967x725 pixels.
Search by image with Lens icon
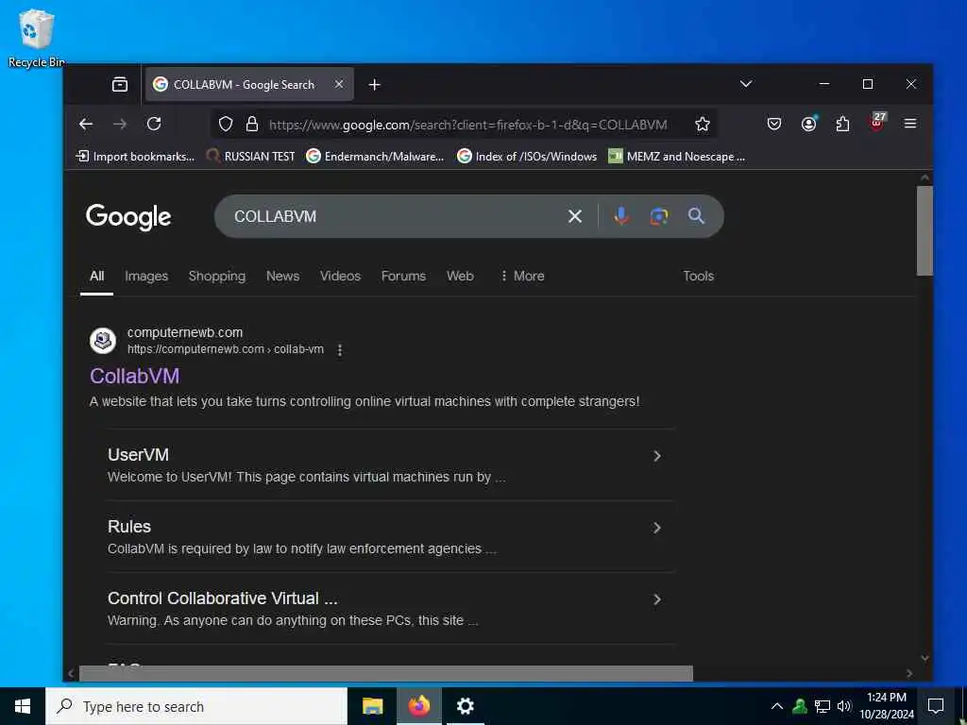coord(658,216)
